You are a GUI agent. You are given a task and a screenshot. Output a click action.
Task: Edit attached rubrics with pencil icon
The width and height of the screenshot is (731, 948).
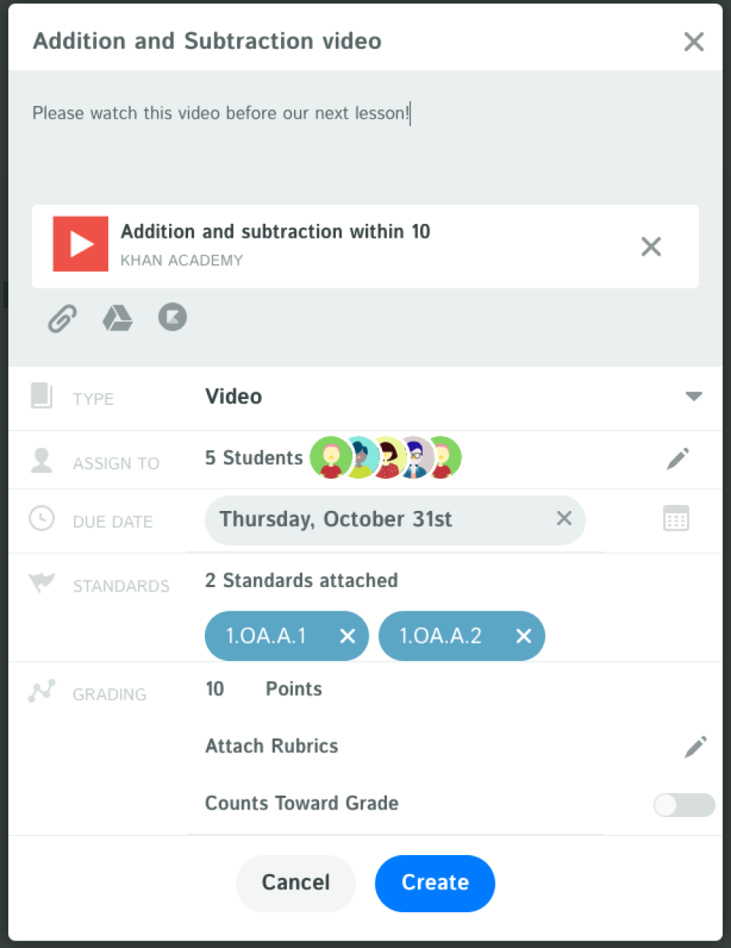click(x=695, y=746)
